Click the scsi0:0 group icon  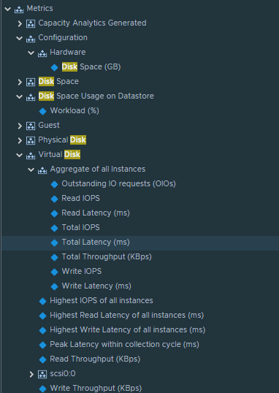pyautogui.click(x=42, y=375)
